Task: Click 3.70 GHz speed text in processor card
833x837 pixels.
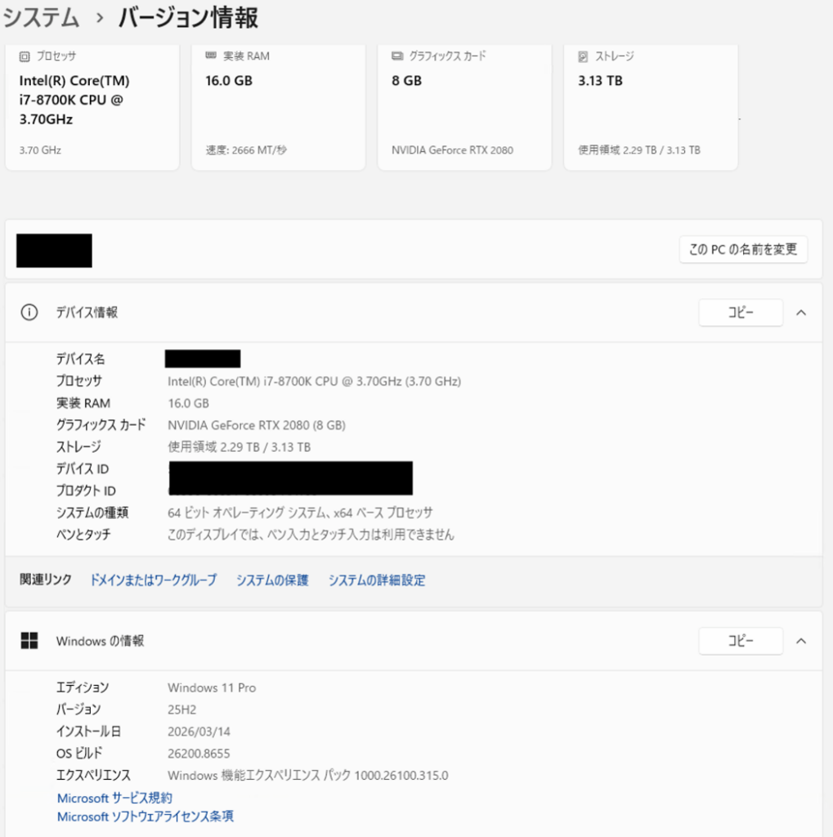Action: pyautogui.click(x=40, y=150)
